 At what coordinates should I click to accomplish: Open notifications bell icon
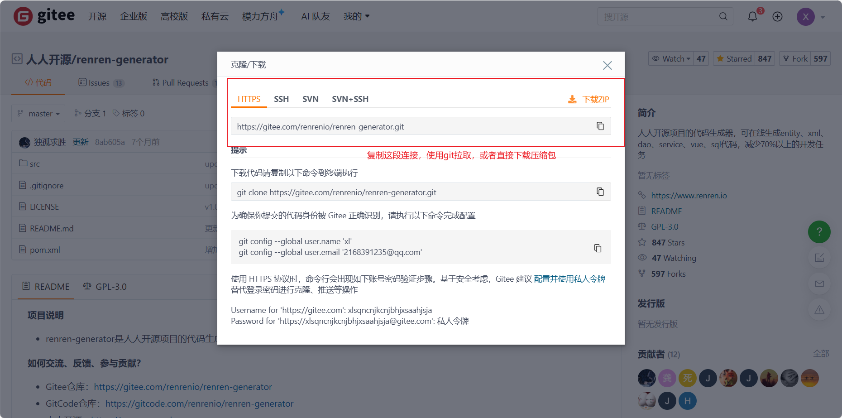tap(752, 17)
